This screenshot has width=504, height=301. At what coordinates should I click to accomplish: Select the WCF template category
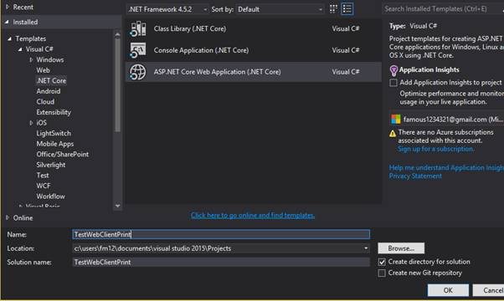coord(44,186)
